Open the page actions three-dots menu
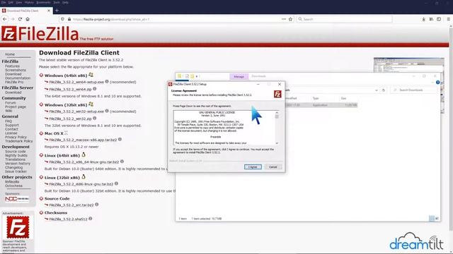This screenshot has width=453, height=254. 284,19
